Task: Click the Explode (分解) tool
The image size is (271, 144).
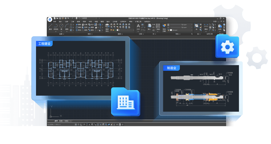Action: [x=85, y=25]
